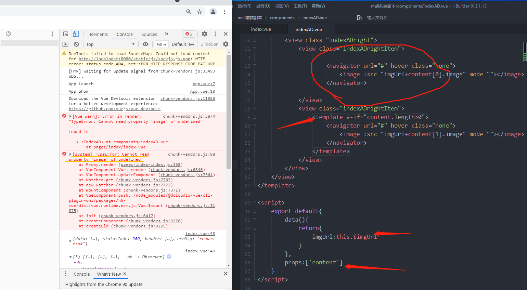
Task: Open console settings gear
Action: coord(226,44)
